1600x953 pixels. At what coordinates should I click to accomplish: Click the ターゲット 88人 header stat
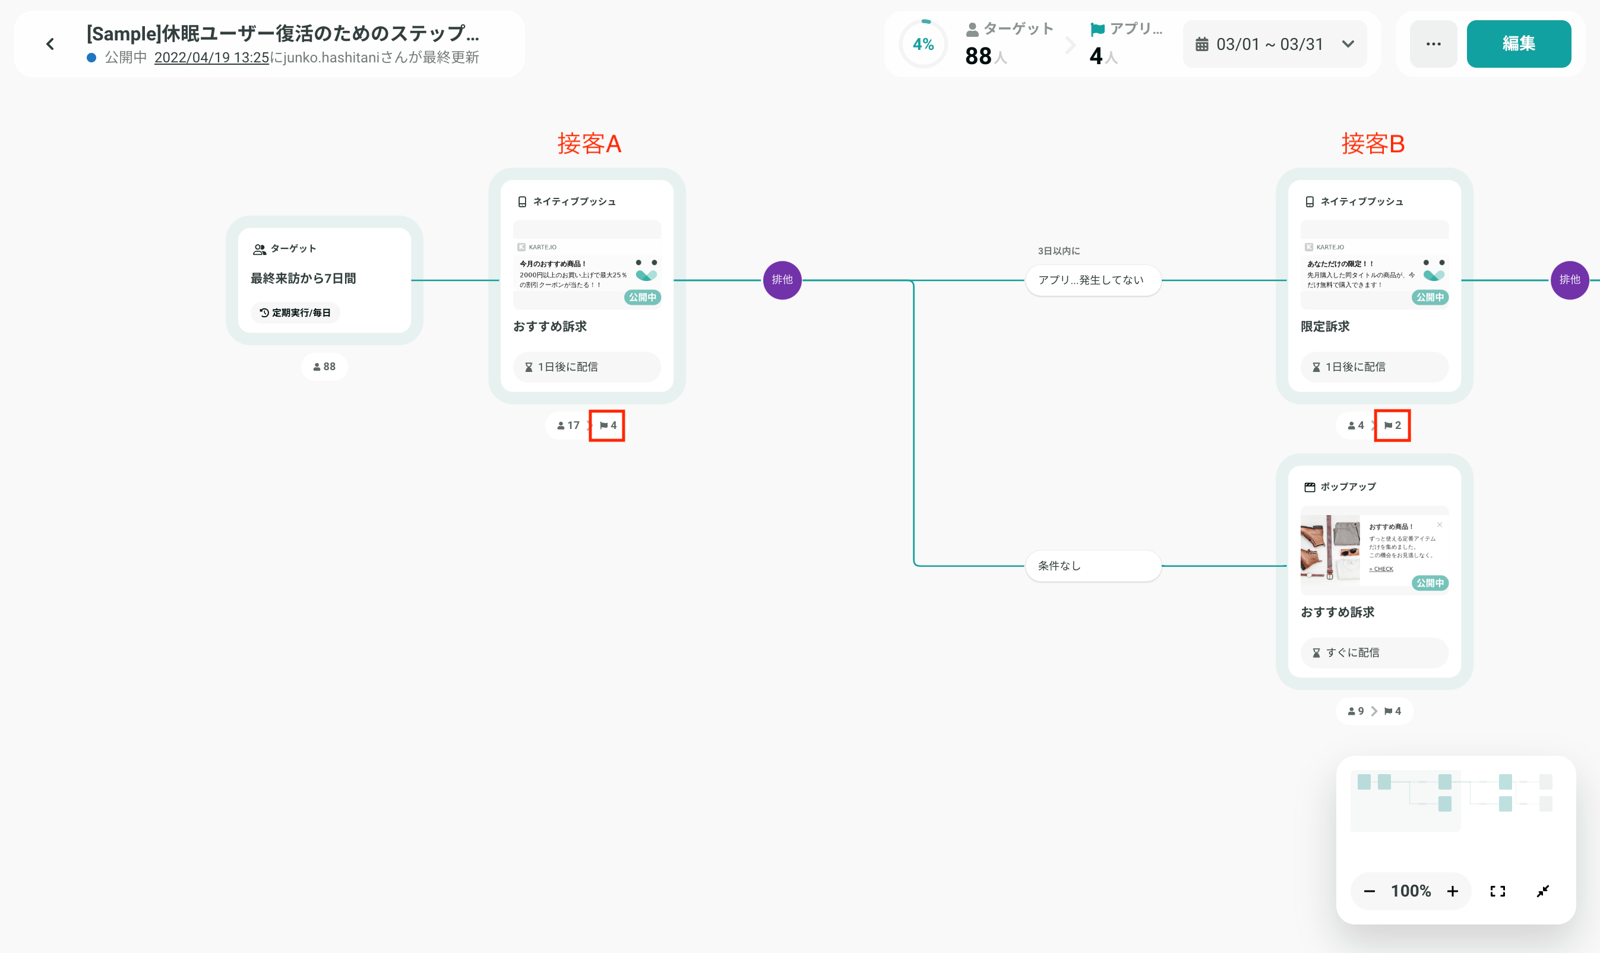(x=1008, y=43)
